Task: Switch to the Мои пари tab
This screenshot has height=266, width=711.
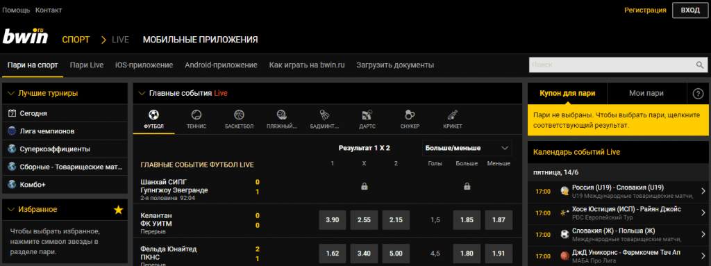Action: coord(646,94)
